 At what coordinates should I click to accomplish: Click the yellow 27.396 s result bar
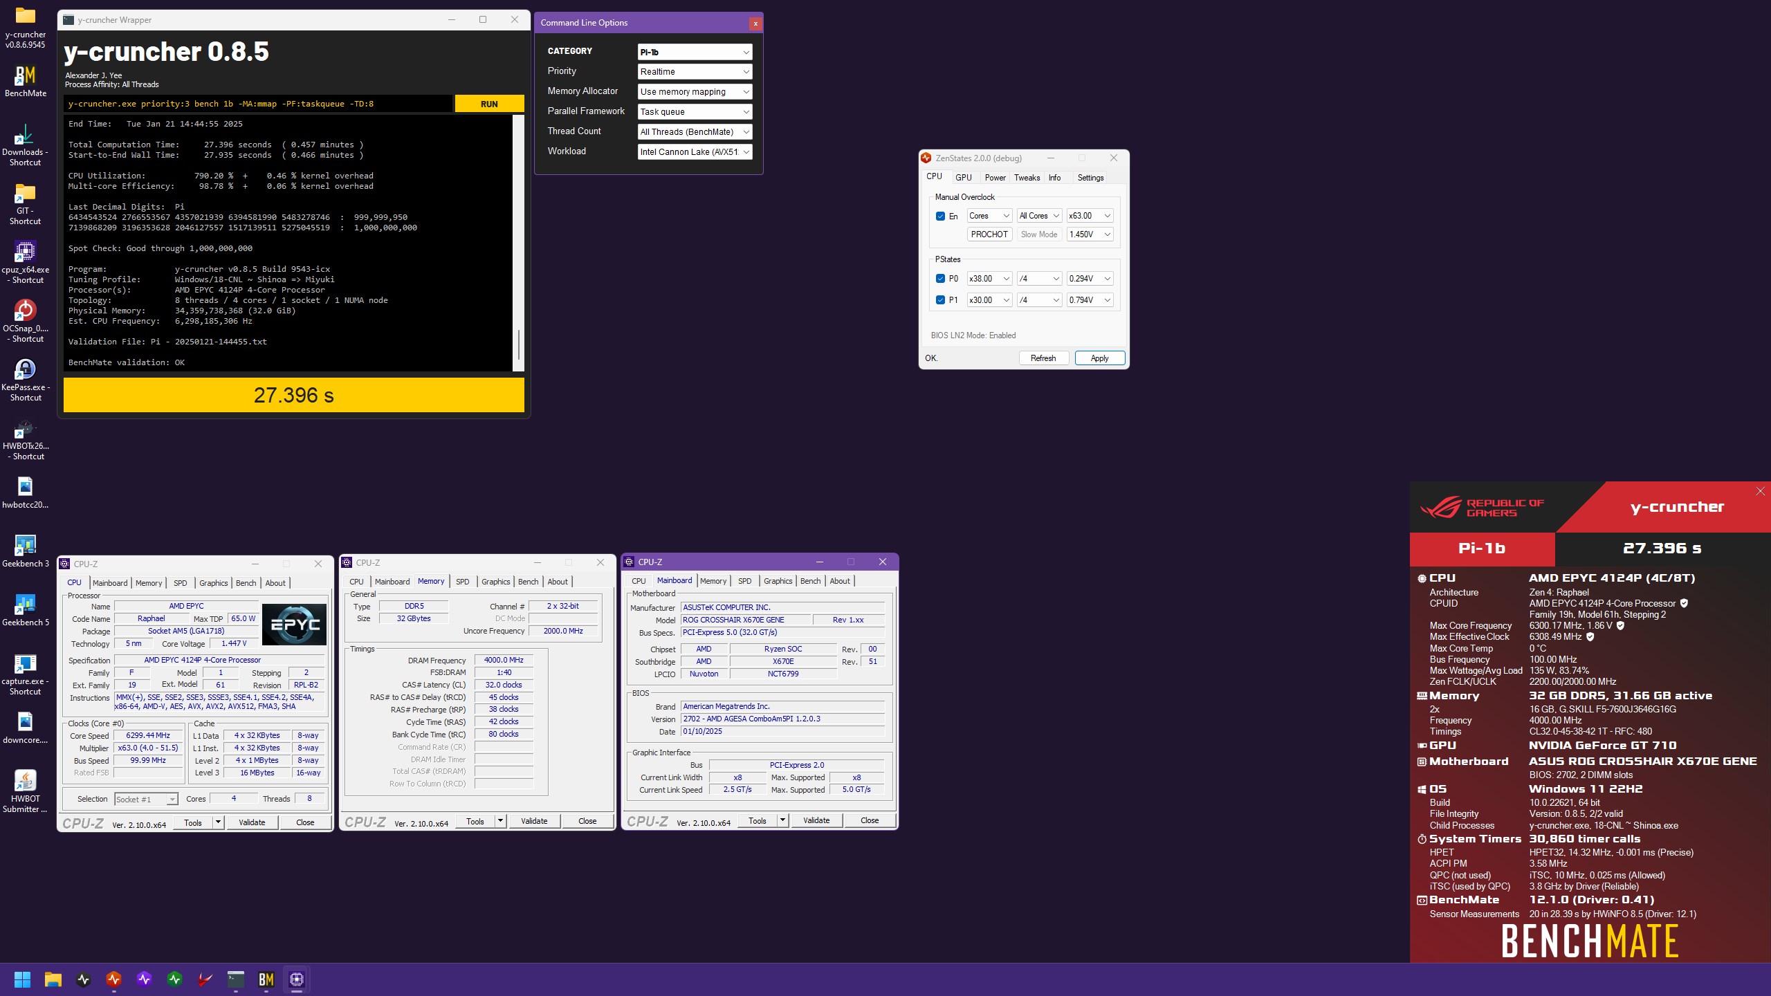(293, 395)
